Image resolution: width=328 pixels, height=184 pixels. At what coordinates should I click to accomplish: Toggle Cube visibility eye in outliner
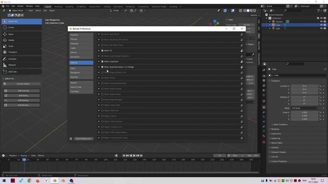click(x=321, y=25)
